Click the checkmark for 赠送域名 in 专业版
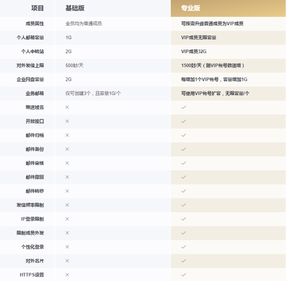Screen dimensions: 286x286 pyautogui.click(x=184, y=107)
